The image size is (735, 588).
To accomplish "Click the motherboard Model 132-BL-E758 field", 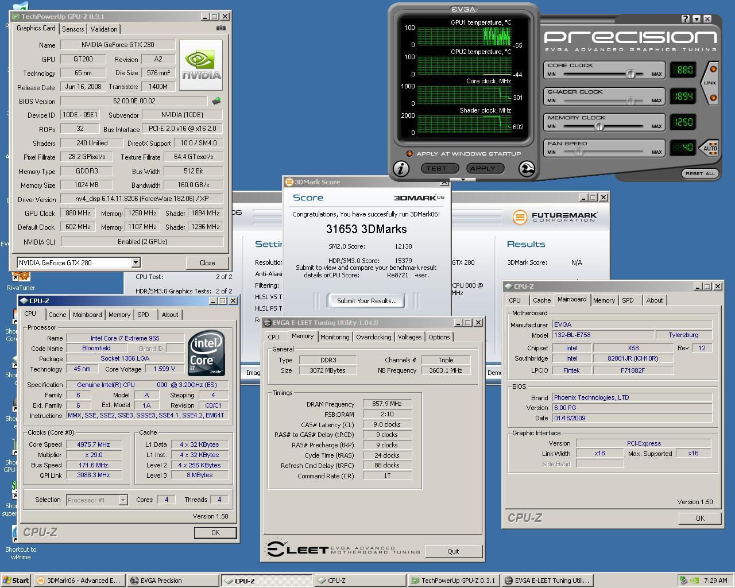I will pyautogui.click(x=603, y=335).
